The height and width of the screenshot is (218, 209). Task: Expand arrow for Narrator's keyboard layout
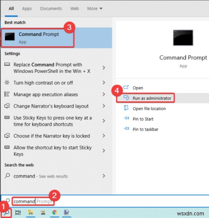(103, 106)
